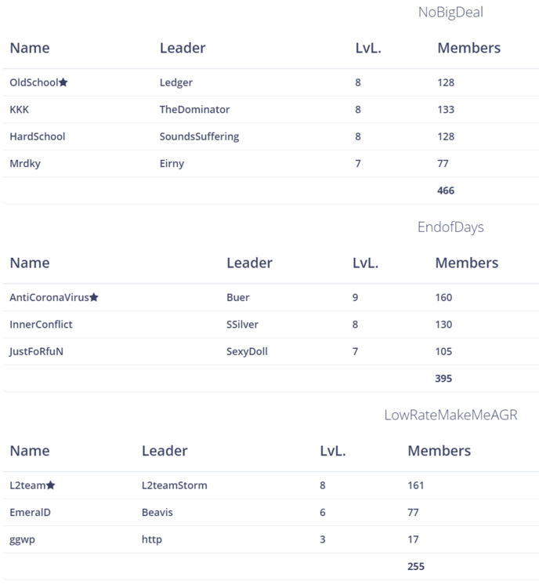Open the EndofDays alliance heading
The height and width of the screenshot is (588, 539).
tap(450, 227)
